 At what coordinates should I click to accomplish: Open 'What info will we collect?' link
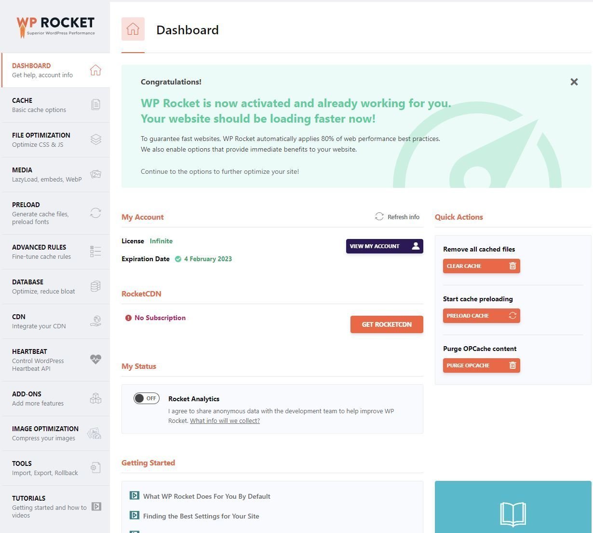point(225,421)
